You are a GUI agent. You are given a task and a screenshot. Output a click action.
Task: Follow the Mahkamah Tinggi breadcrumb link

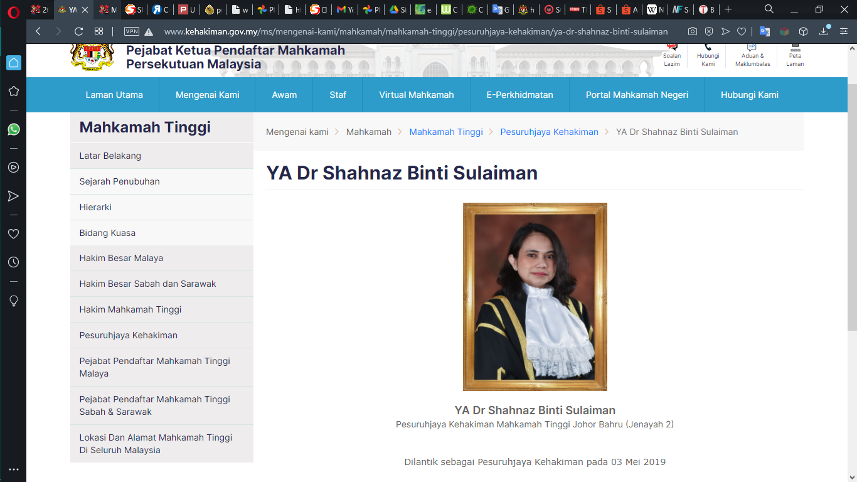pos(446,132)
